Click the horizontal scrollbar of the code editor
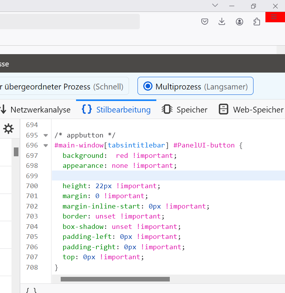This screenshot has height=293, width=285. pos(115,279)
